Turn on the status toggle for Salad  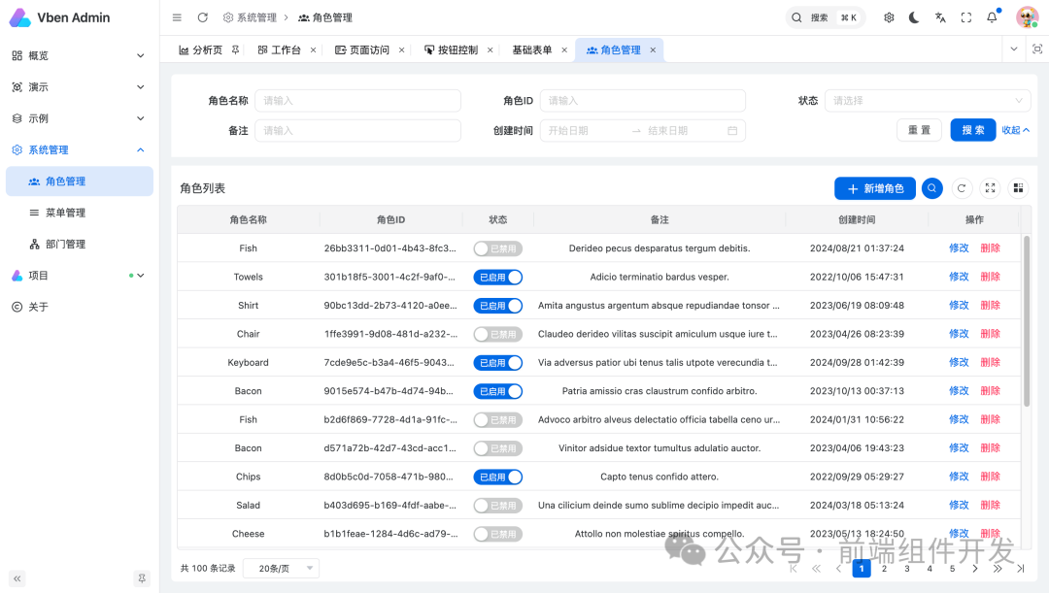click(497, 505)
